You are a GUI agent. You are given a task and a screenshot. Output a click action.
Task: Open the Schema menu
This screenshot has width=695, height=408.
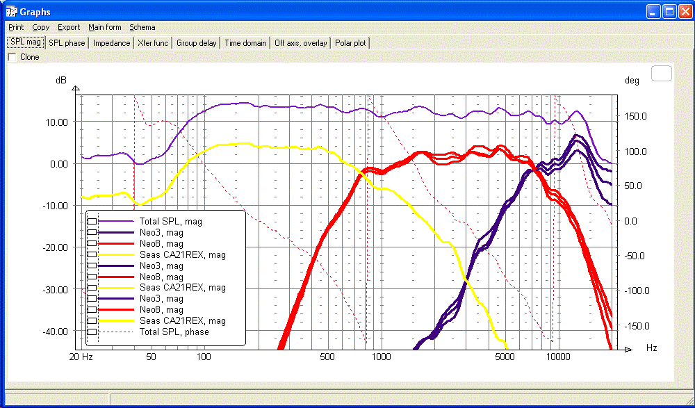click(142, 28)
